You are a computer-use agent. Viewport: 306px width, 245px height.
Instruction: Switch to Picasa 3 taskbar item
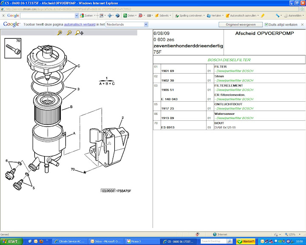(142, 242)
